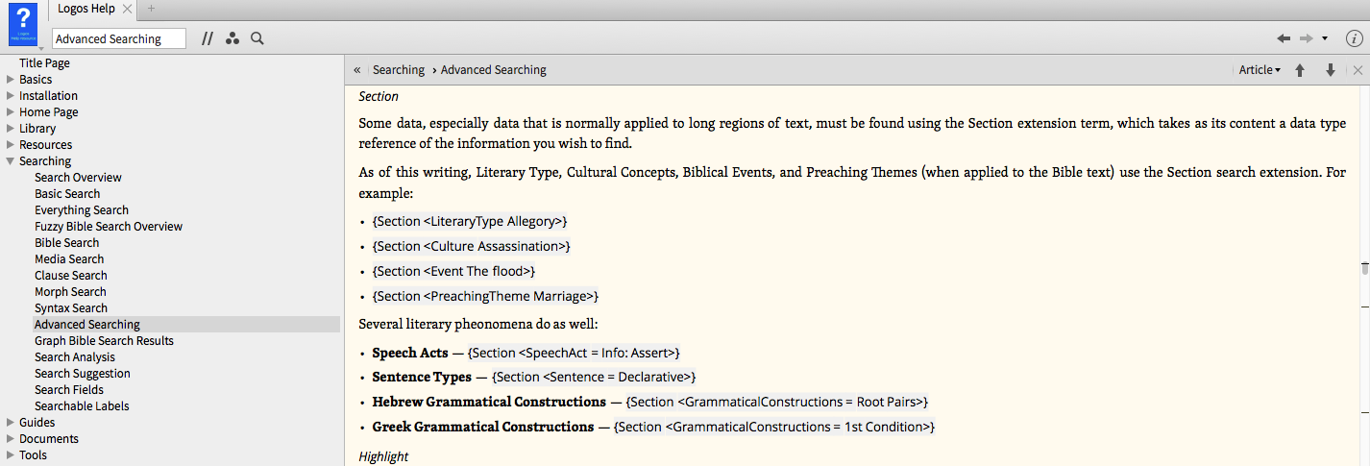Click the Logos Help resource cover icon
The image size is (1370, 466).
coord(22,24)
